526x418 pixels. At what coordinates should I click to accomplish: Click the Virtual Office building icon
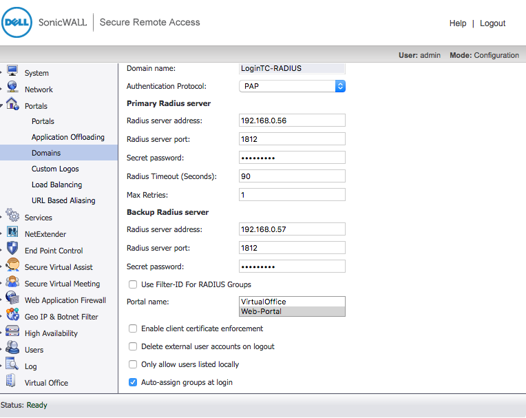tap(11, 380)
